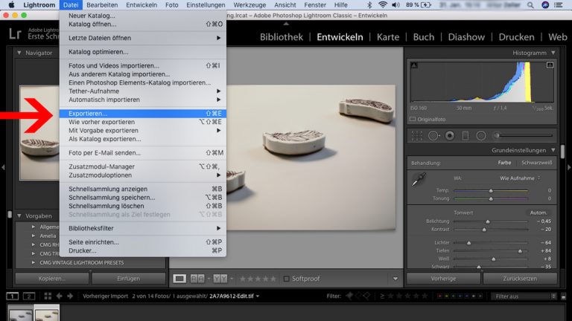Select the spot removal tool
572x321 pixels.
click(433, 136)
